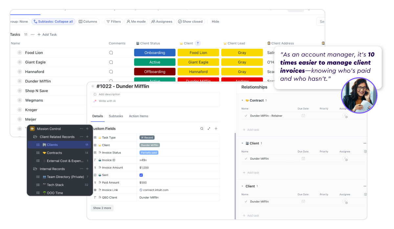Image resolution: width=394 pixels, height=229 pixels.
Task: Toggle the Sent checkbox
Action: pos(141,175)
